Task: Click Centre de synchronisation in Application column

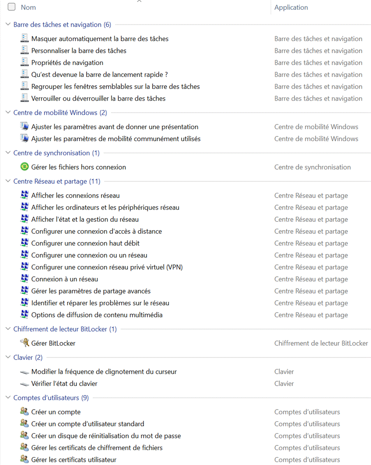Action: pos(313,167)
